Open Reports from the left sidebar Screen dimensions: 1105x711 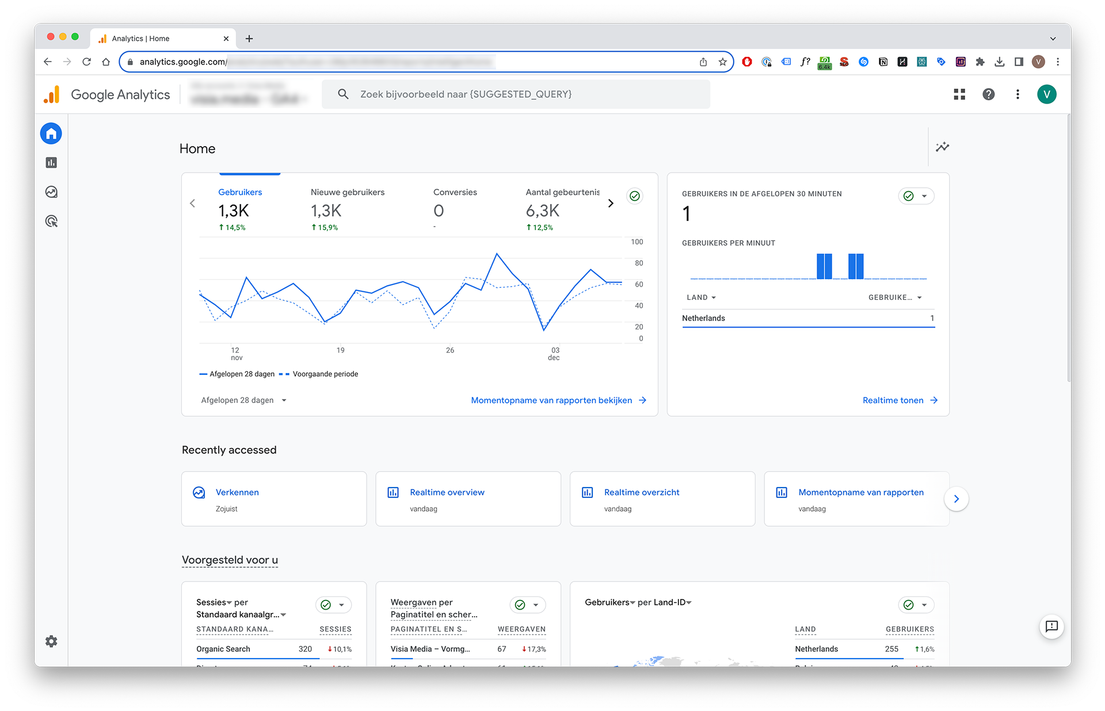(51, 163)
